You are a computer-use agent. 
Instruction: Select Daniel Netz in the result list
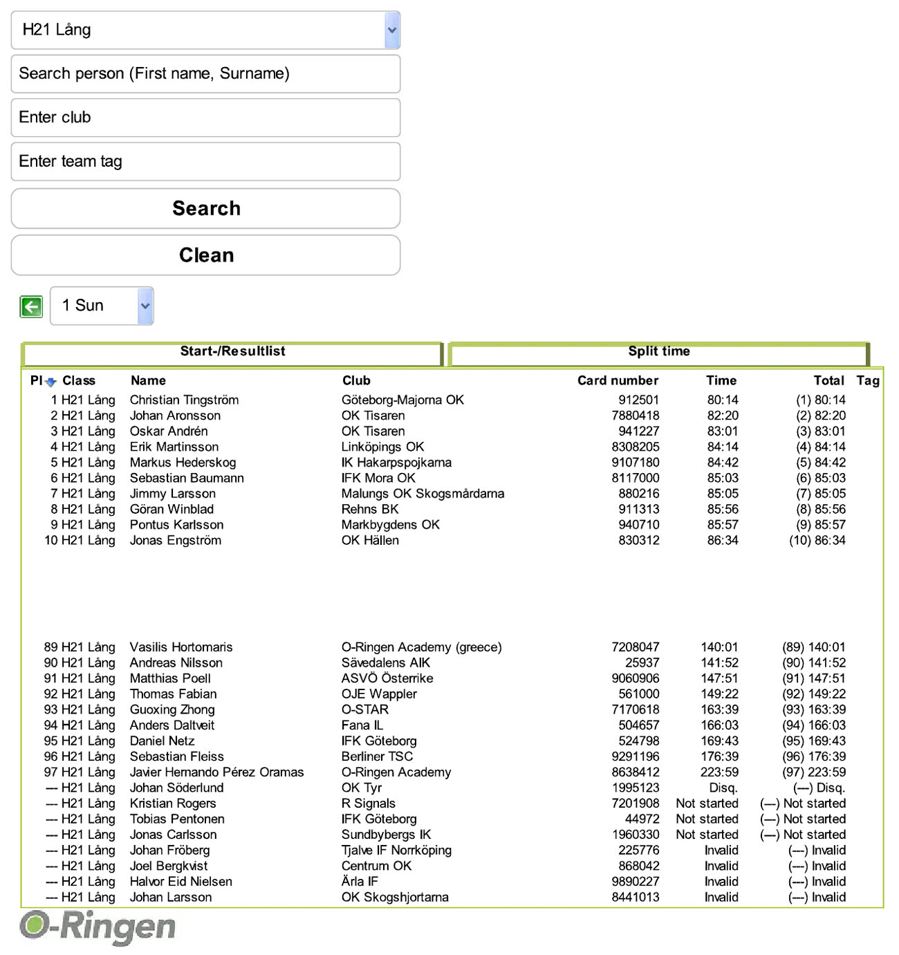point(162,741)
